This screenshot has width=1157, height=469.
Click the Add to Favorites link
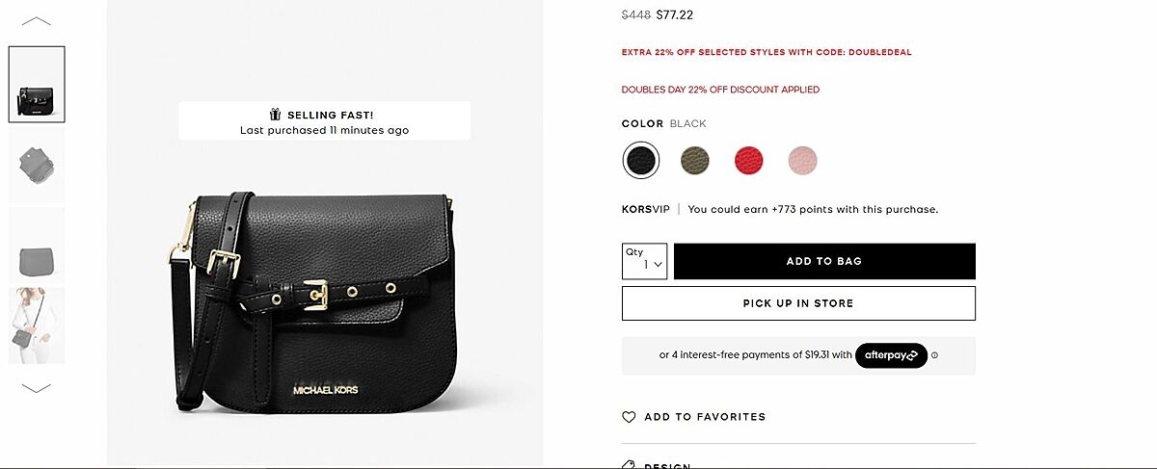(705, 417)
